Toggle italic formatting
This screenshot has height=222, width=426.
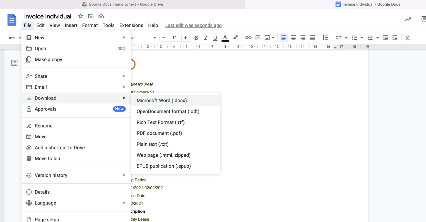[206, 38]
